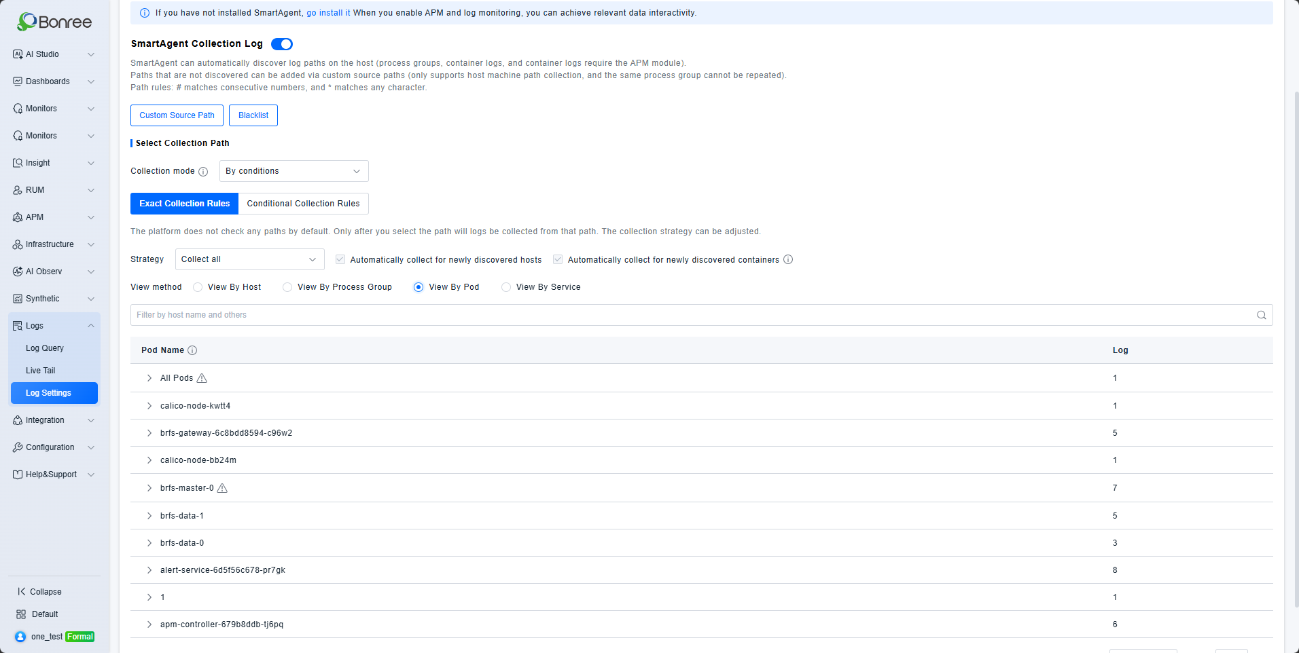Viewport: 1299px width, 653px height.
Task: Expand the Dashboards menu chevron
Action: pos(91,81)
